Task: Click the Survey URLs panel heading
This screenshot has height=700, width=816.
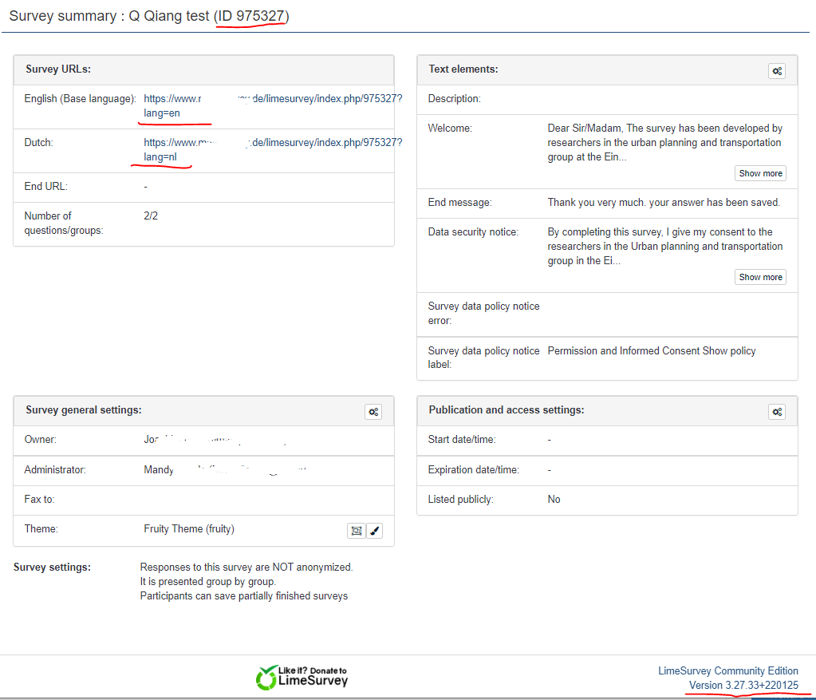Action: pyautogui.click(x=58, y=69)
